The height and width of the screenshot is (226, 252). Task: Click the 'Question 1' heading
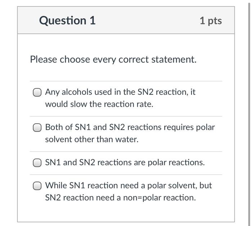[67, 20]
